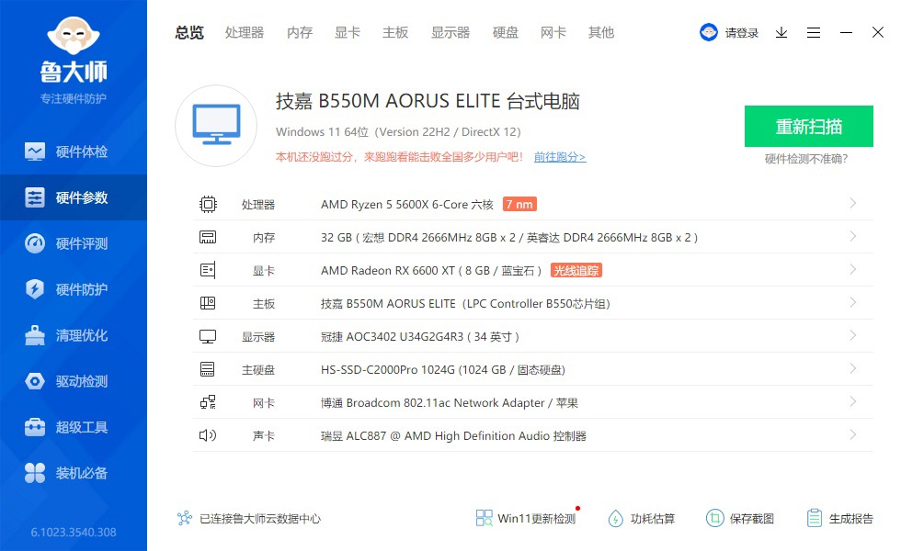Switch to the 显示器 tab

(450, 33)
